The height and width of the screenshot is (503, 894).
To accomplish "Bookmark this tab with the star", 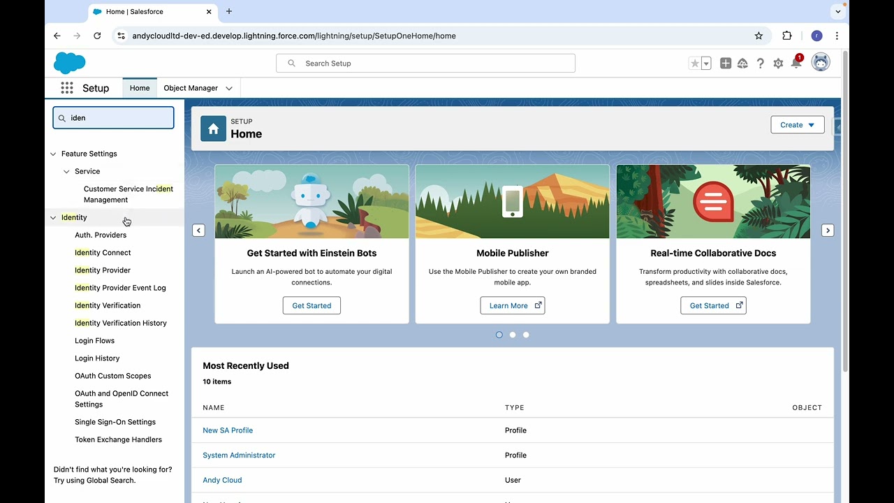I will click(x=759, y=36).
